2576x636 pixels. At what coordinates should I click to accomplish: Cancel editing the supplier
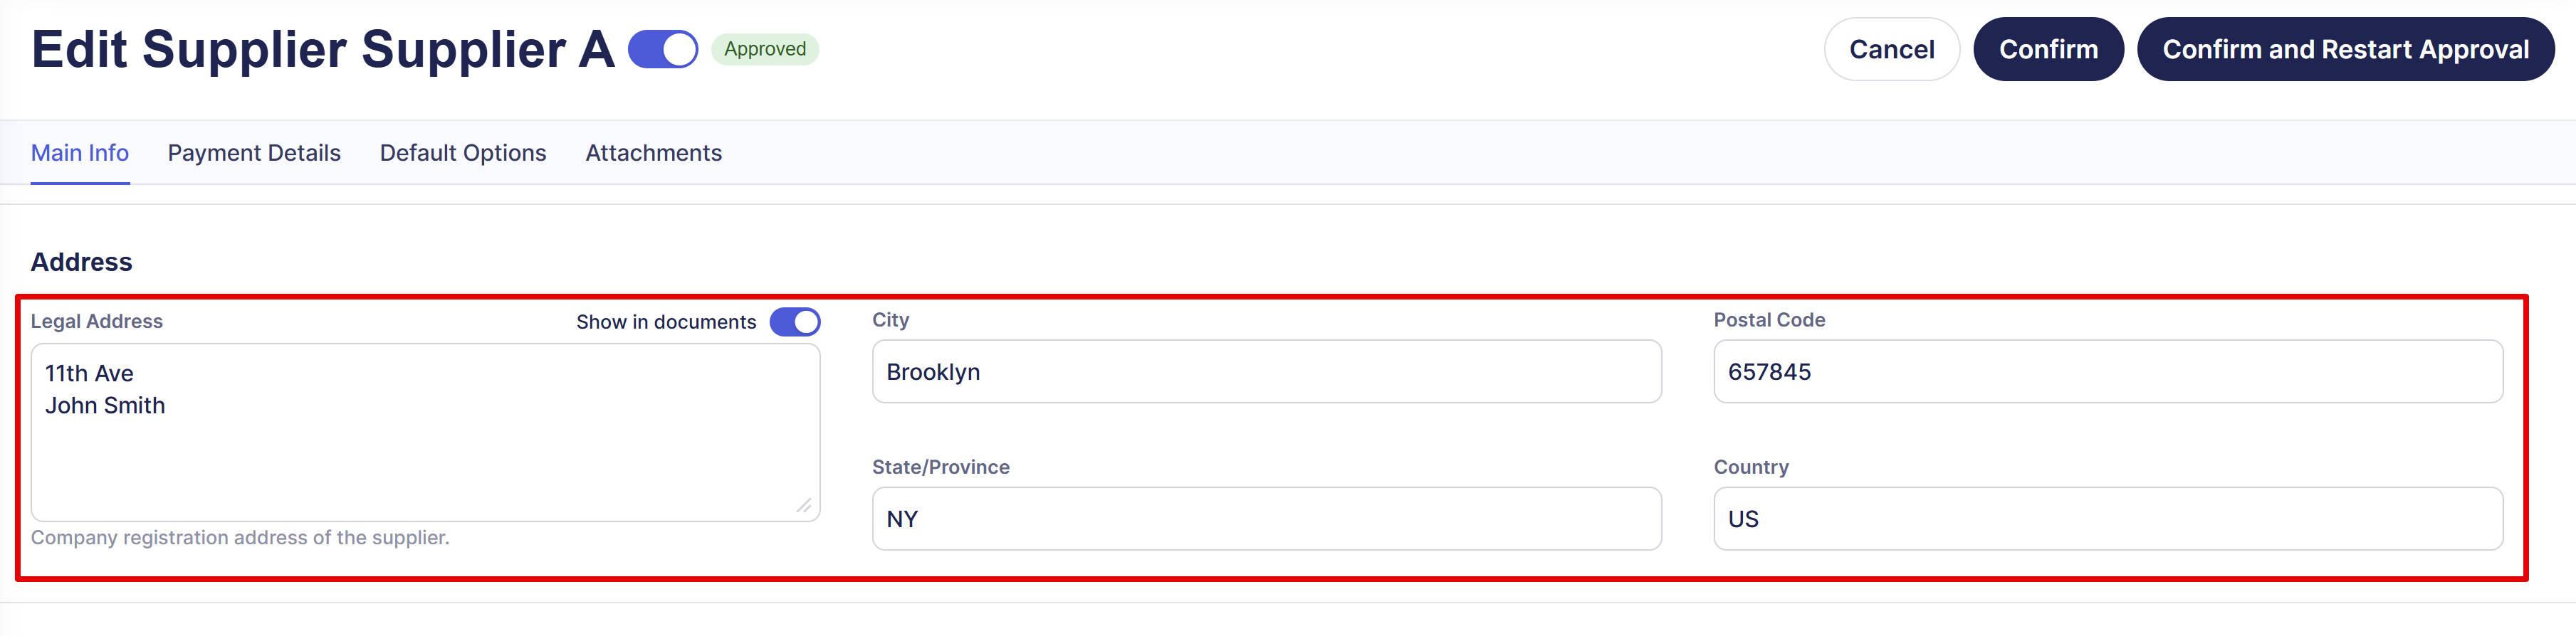(1891, 49)
